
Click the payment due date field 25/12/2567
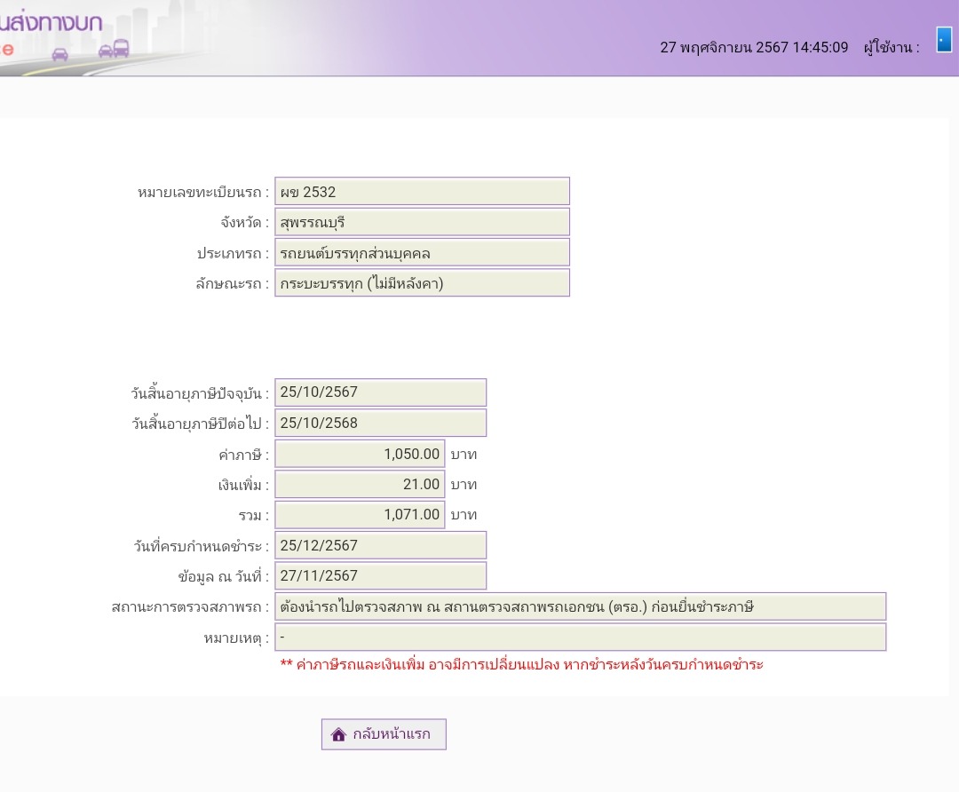tap(380, 545)
